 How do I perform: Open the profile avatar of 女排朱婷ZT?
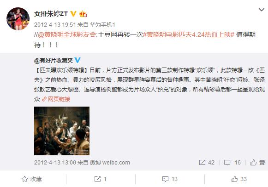pyautogui.click(x=18, y=19)
